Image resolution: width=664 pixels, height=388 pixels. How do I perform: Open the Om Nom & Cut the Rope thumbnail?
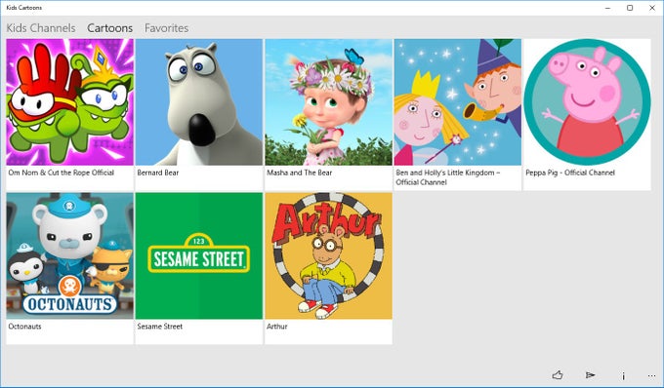click(70, 101)
